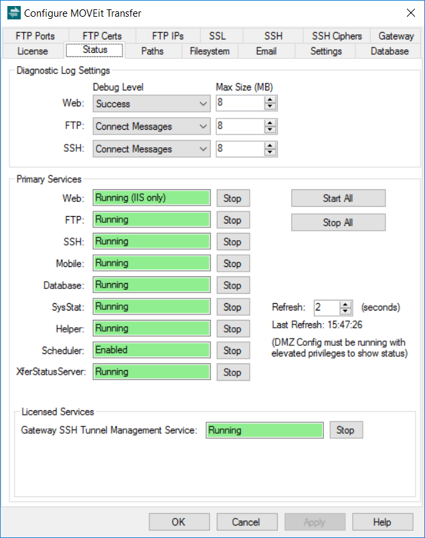The height and width of the screenshot is (538, 425).
Task: Open the Settings tab
Action: (x=326, y=51)
